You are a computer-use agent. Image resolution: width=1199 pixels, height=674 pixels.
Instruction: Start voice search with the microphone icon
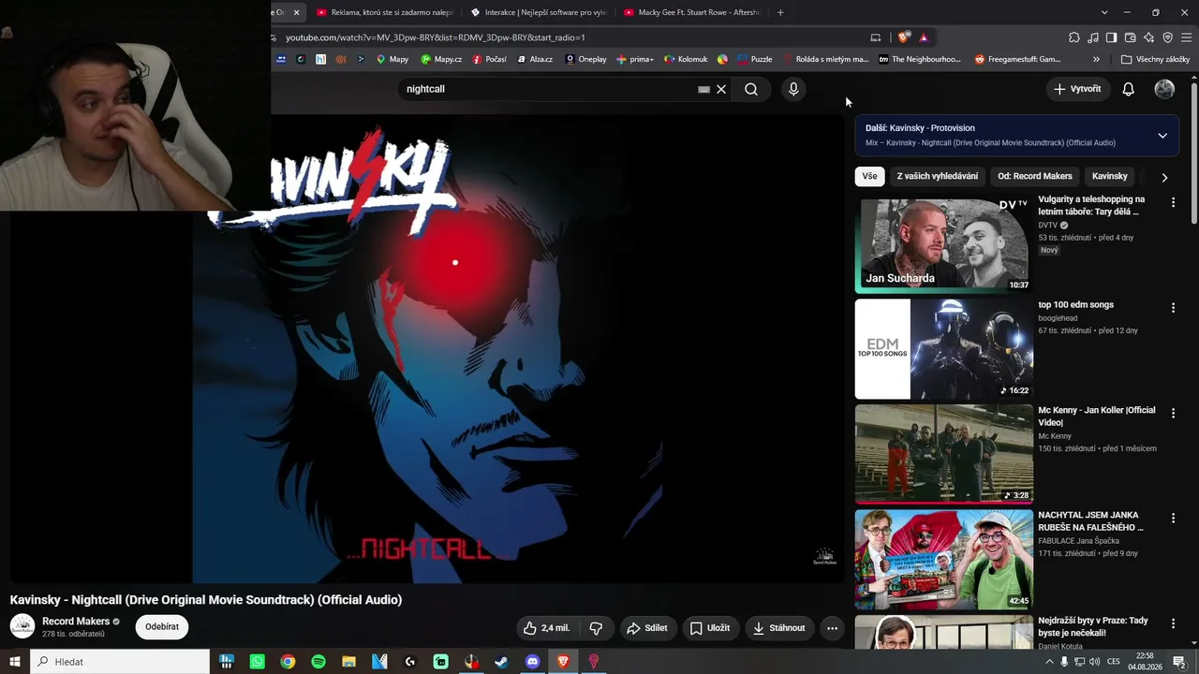coord(793,89)
